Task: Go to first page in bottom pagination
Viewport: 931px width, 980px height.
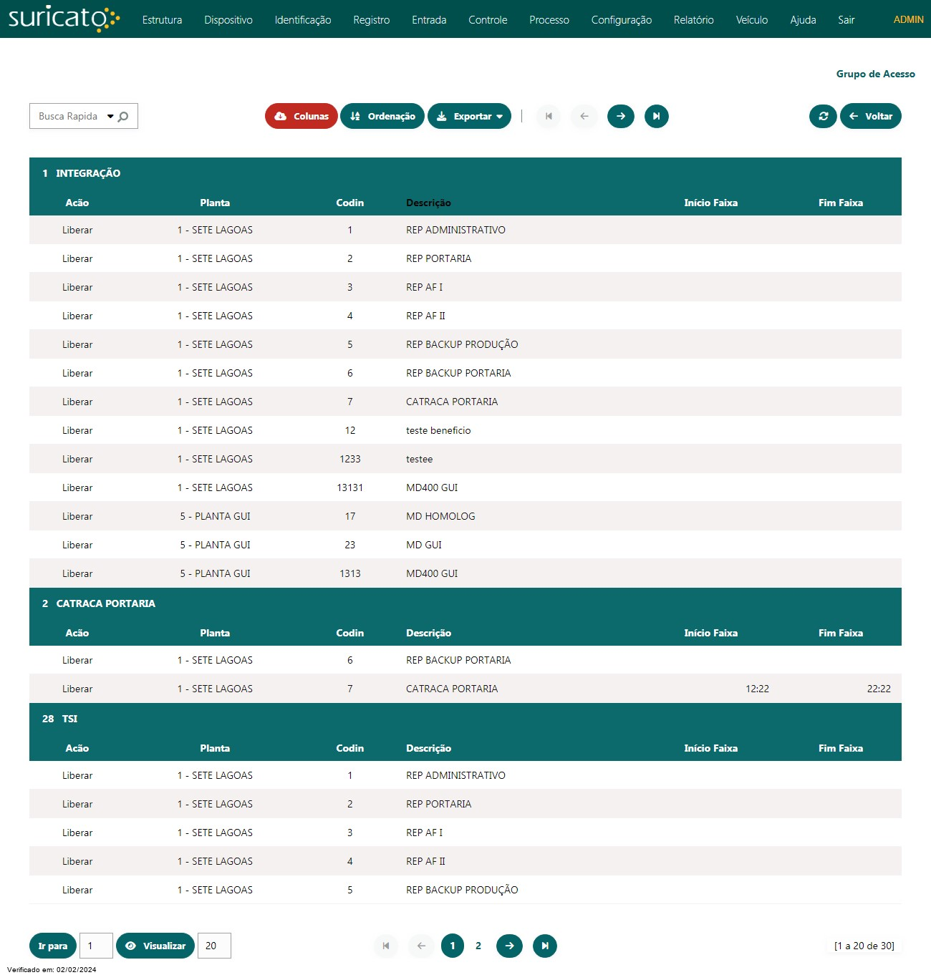Action: pos(386,946)
